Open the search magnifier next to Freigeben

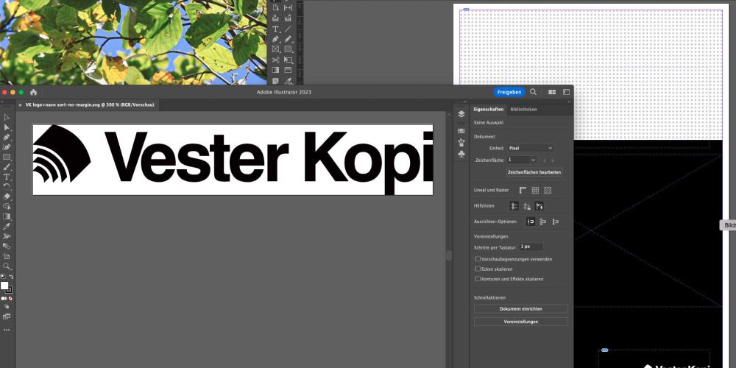click(534, 92)
